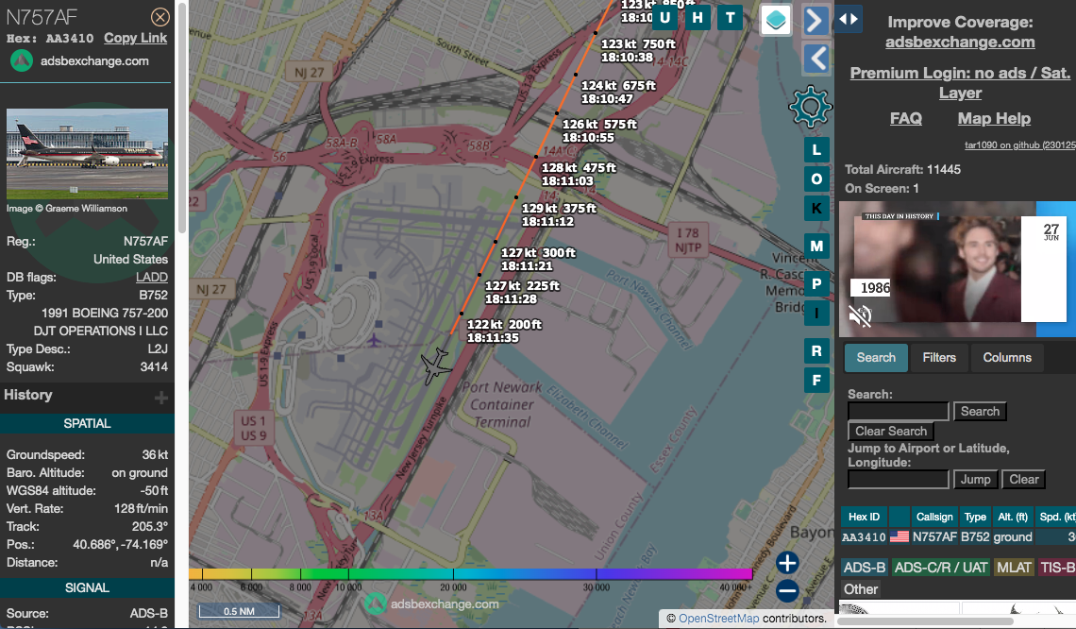The height and width of the screenshot is (629, 1076).
Task: Zoom in with the plus button
Action: (787, 563)
